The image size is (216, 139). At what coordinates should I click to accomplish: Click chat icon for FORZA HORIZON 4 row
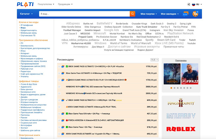click(63, 120)
